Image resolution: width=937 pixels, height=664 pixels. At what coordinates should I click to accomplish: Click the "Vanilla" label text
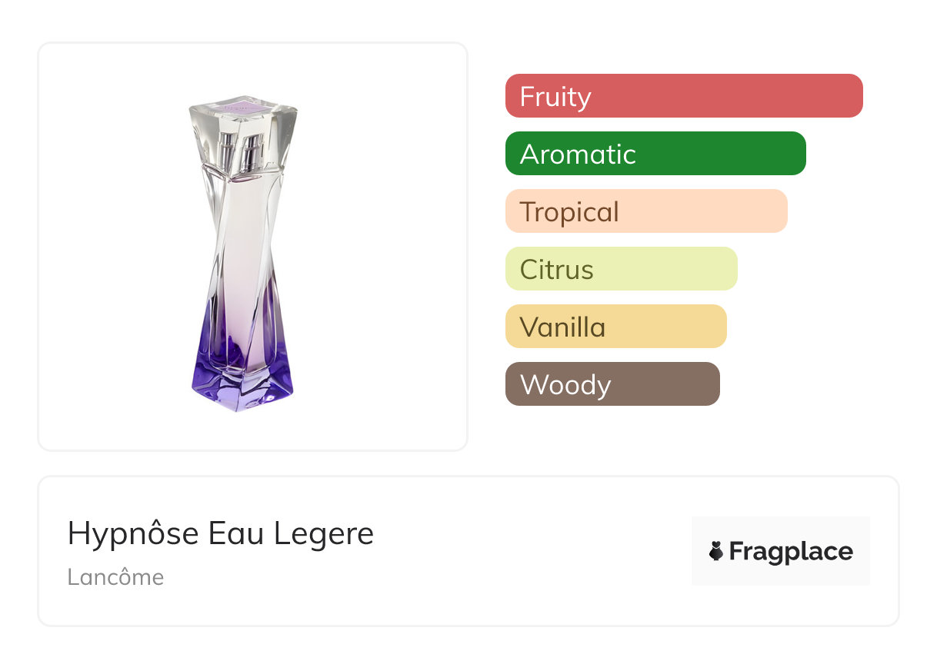562,327
